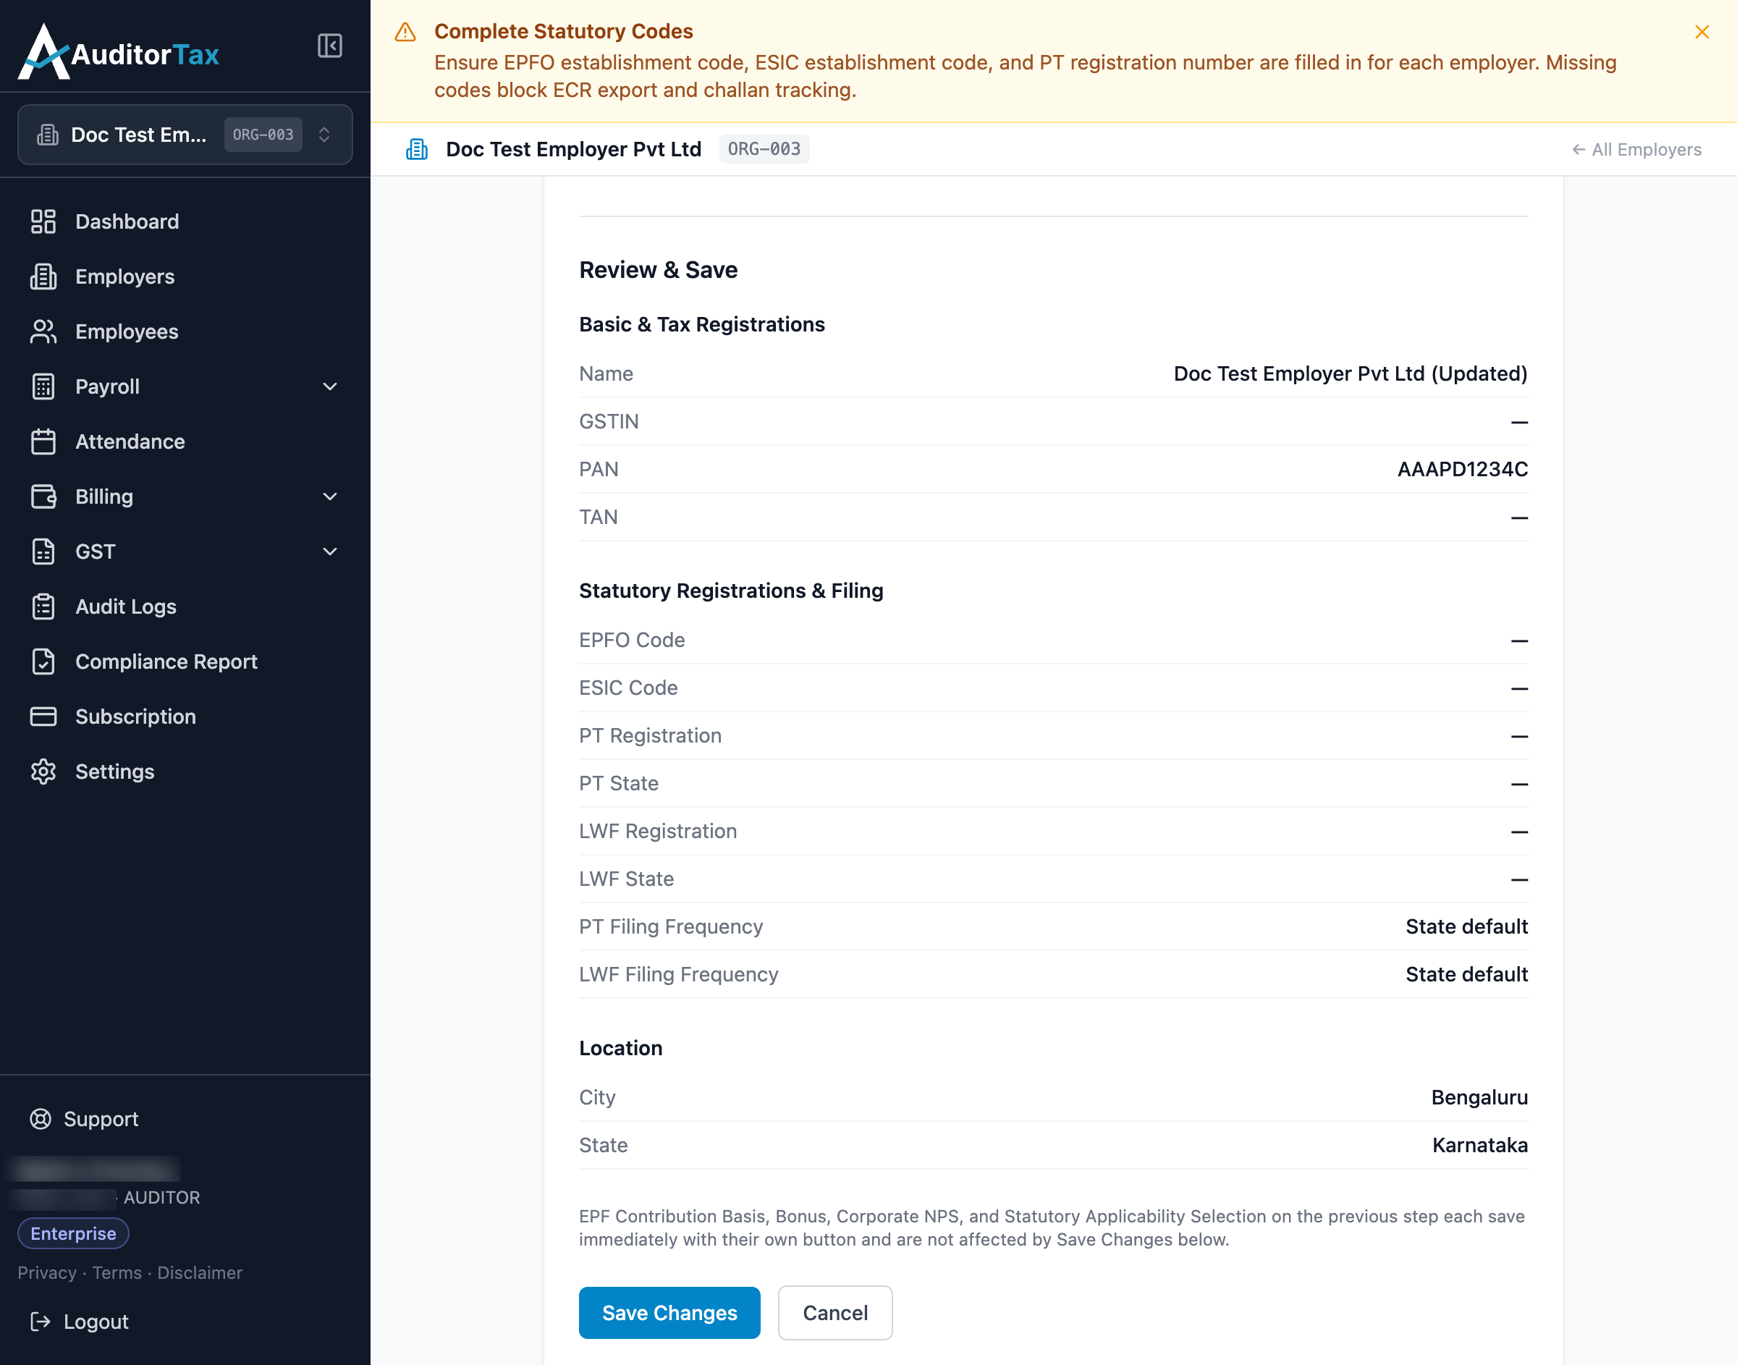Click the Save Changes button
The image size is (1737, 1365).
(x=669, y=1312)
